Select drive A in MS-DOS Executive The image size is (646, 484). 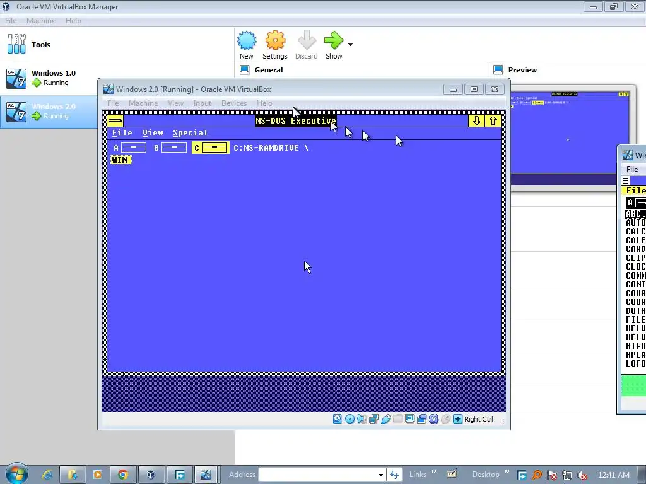[x=130, y=147]
